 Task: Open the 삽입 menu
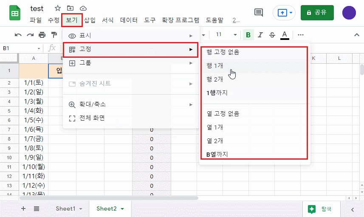tap(90, 20)
